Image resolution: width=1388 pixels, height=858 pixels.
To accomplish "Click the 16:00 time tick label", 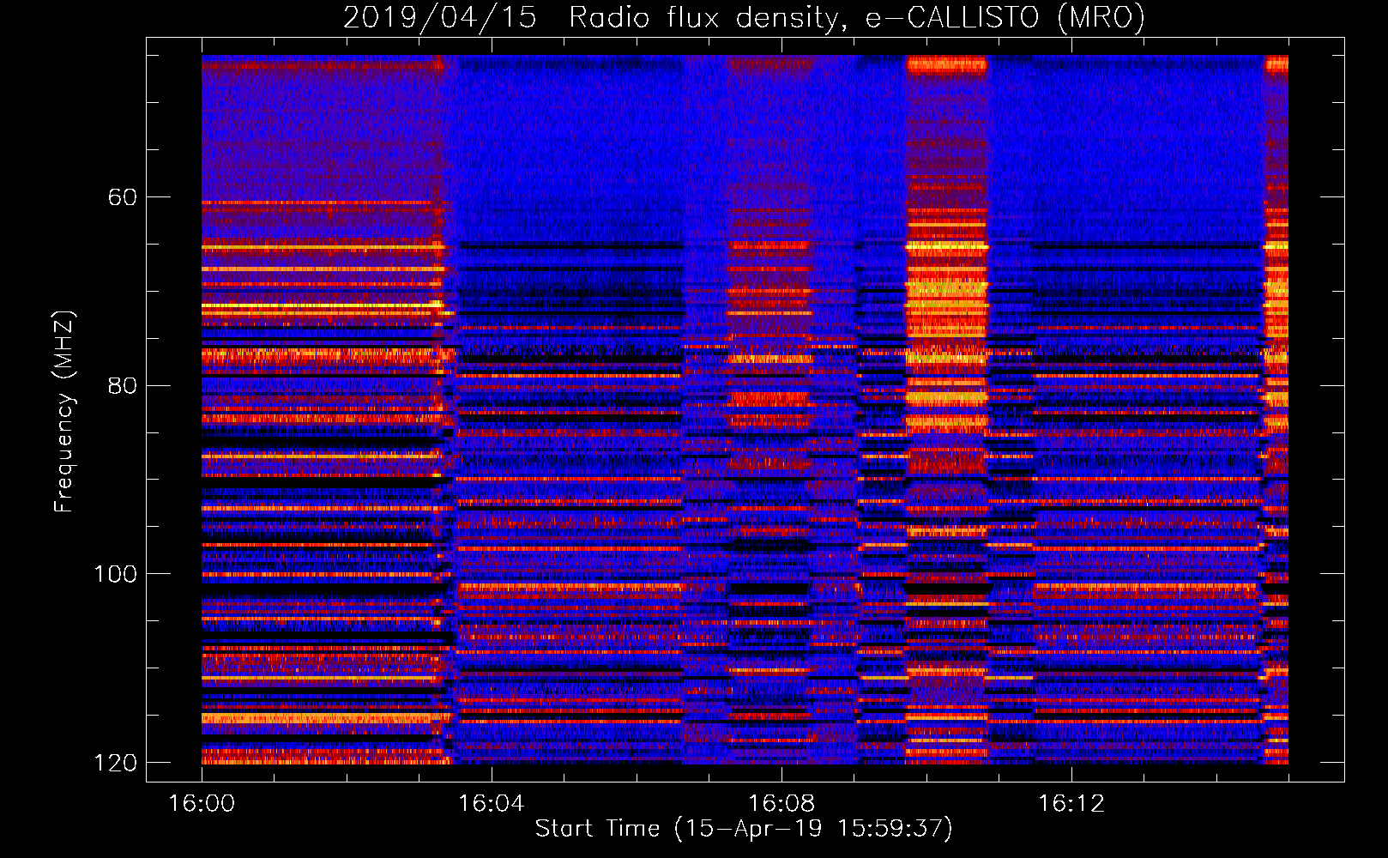I will [x=202, y=804].
